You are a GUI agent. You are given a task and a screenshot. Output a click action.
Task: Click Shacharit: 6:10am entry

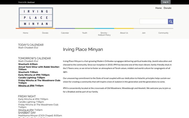[28, 64]
